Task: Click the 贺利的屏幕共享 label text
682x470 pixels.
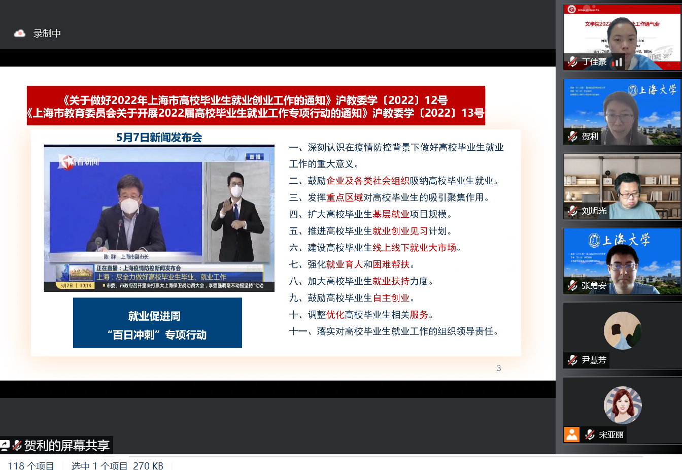Action: point(67,446)
